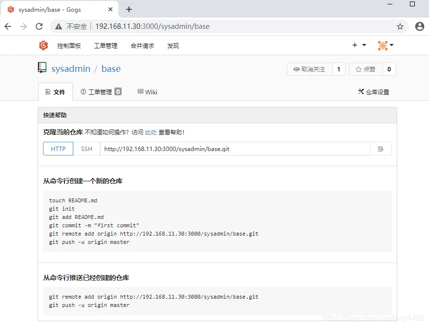The image size is (429, 327).
Task: Bookmark page with the star icon
Action: pos(400,26)
